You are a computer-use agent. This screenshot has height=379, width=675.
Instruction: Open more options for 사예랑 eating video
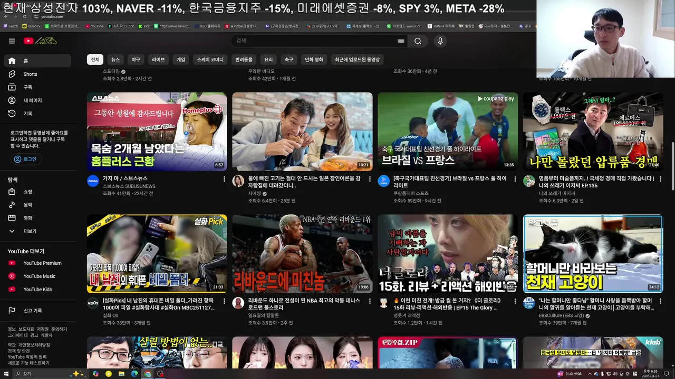[369, 179]
